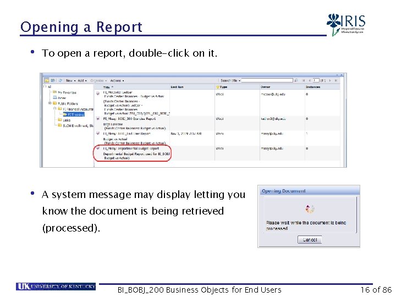The image size is (396, 297).
Task: Click the BOBJ_300 Exercise Report icon
Action: click(x=98, y=118)
